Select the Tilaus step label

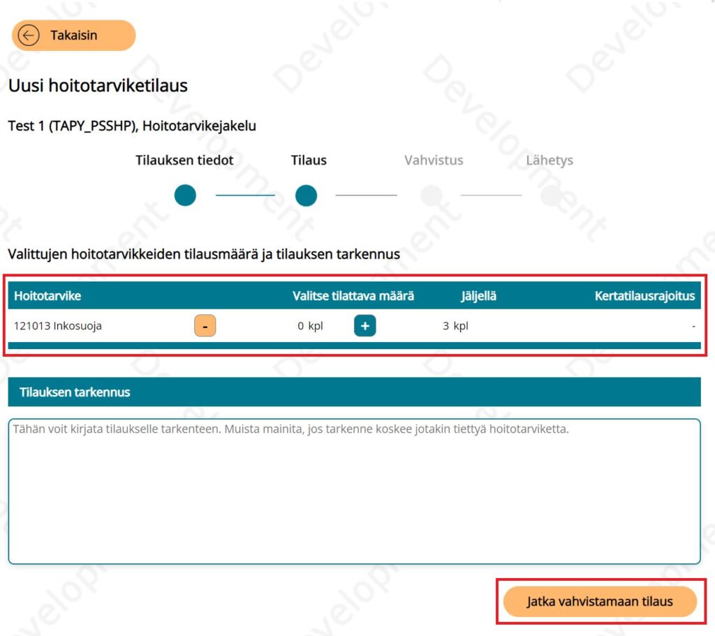(x=309, y=161)
